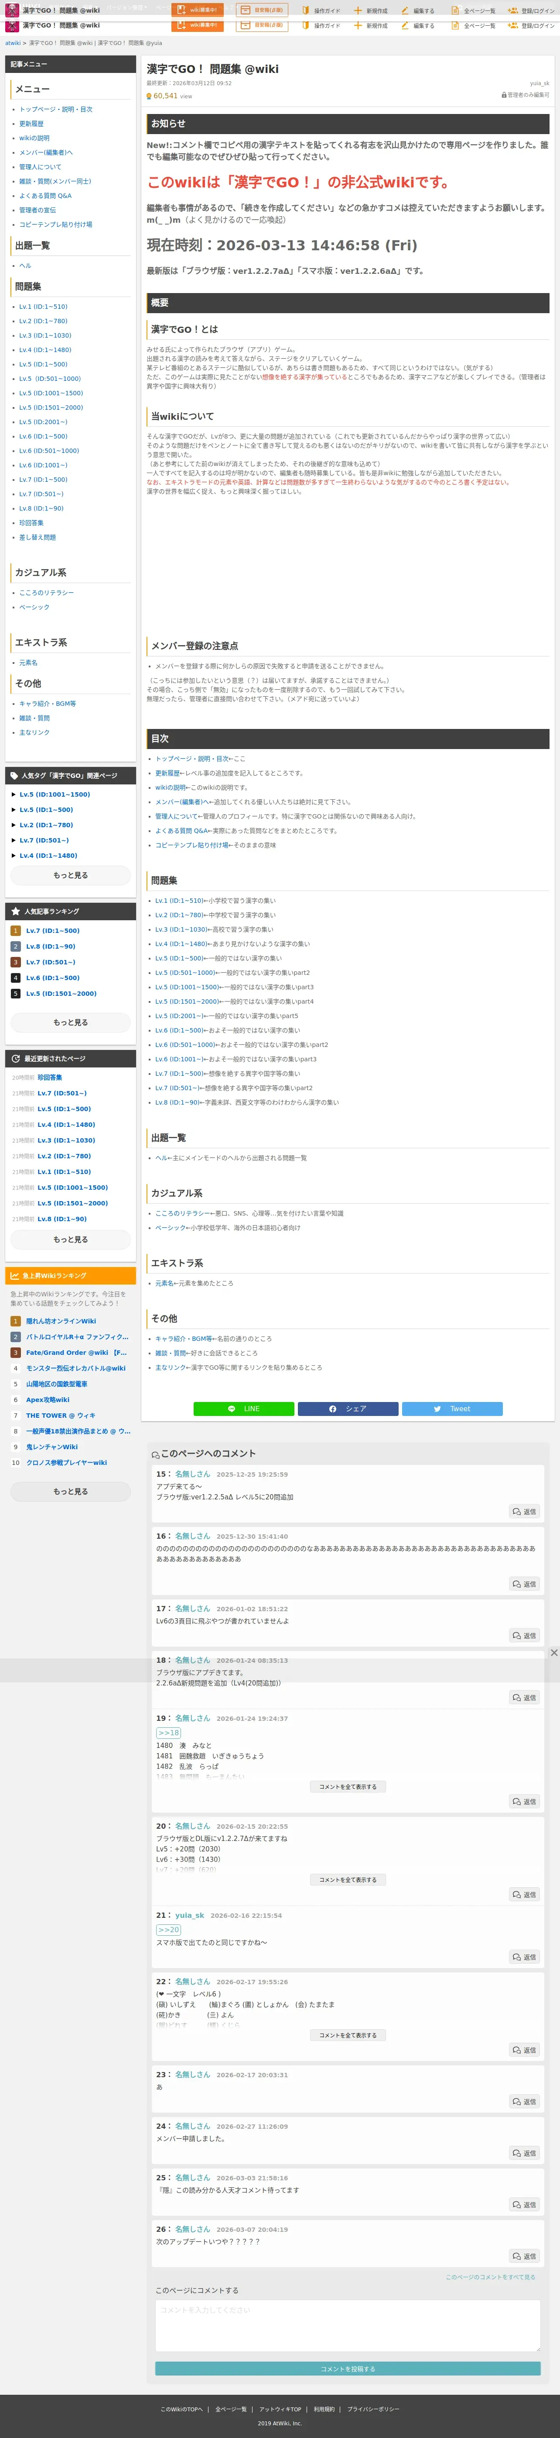This screenshot has width=560, height=2438.
Task: Focus the comment text area
Action: 348,2325
